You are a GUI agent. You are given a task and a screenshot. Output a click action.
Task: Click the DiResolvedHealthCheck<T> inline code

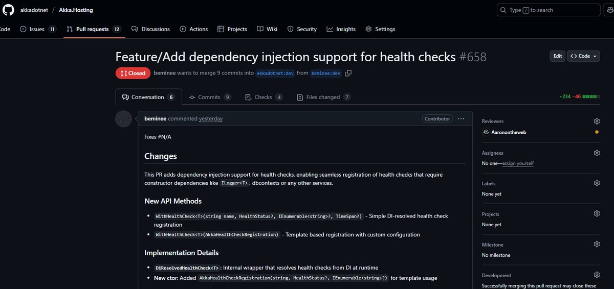tap(188, 268)
